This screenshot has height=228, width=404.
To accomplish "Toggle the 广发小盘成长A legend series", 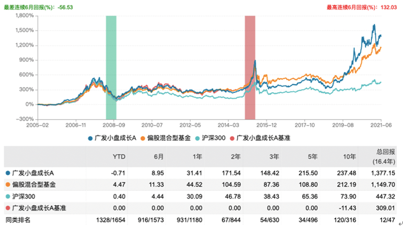I will click(112, 138).
